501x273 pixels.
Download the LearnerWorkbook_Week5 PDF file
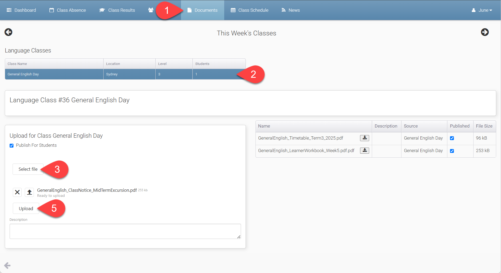(364, 150)
